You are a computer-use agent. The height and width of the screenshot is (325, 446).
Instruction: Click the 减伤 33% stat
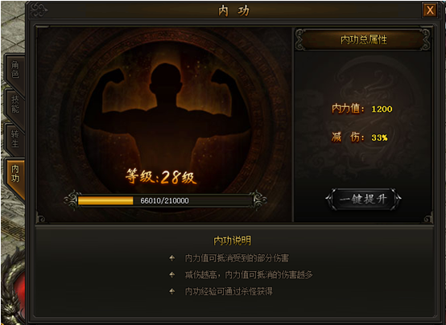click(x=360, y=138)
